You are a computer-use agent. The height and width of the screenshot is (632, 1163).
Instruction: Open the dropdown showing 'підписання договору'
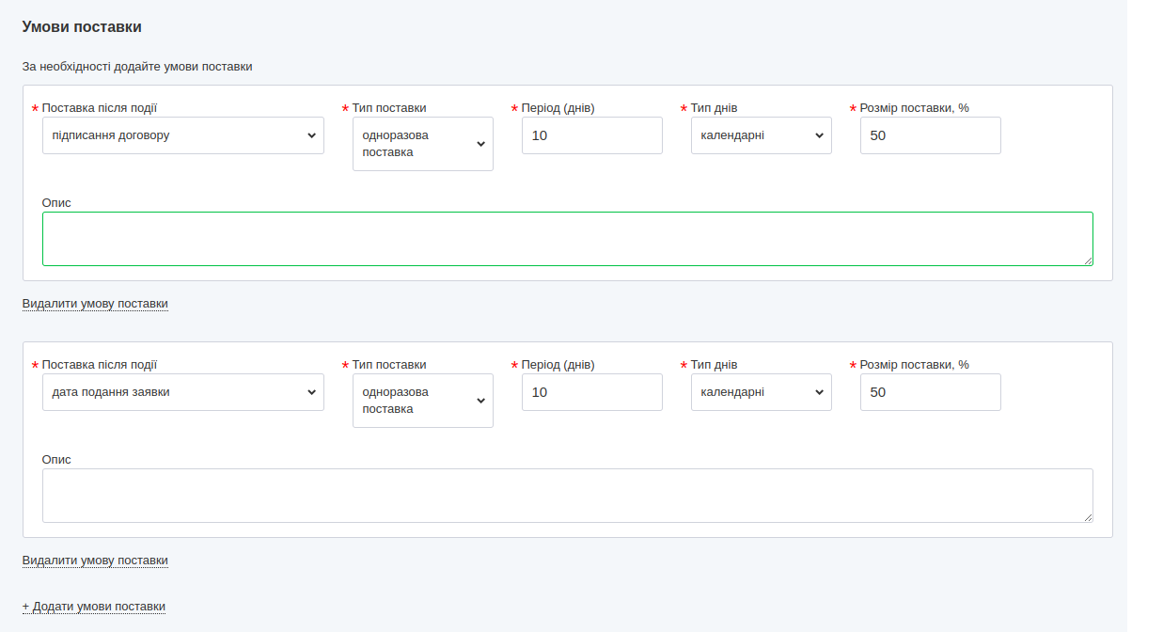(182, 135)
